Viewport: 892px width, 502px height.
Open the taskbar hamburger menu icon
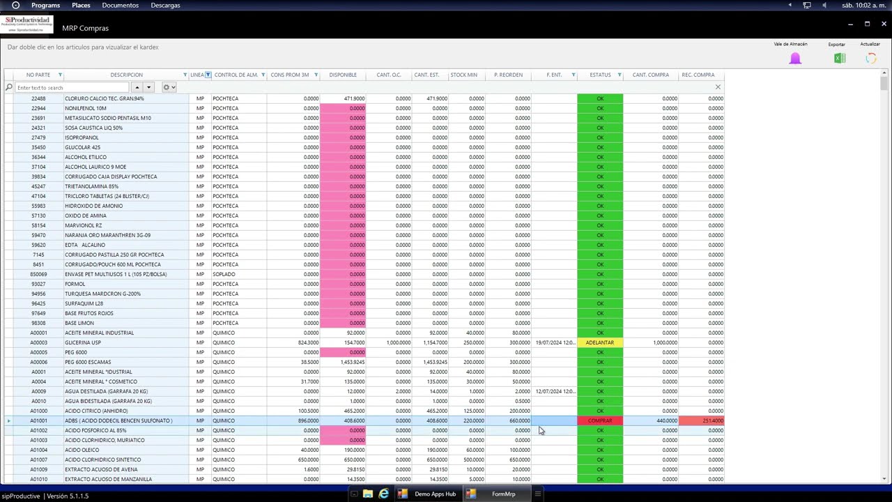click(x=537, y=494)
